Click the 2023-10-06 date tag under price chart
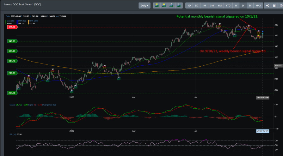283x156 pixels. 263,98
